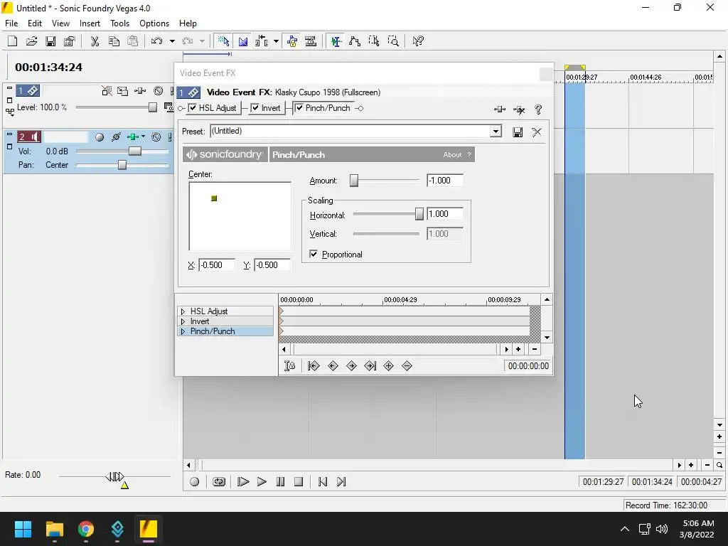Image resolution: width=728 pixels, height=546 pixels.
Task: Invert phase on audio track 2
Action: point(116,137)
